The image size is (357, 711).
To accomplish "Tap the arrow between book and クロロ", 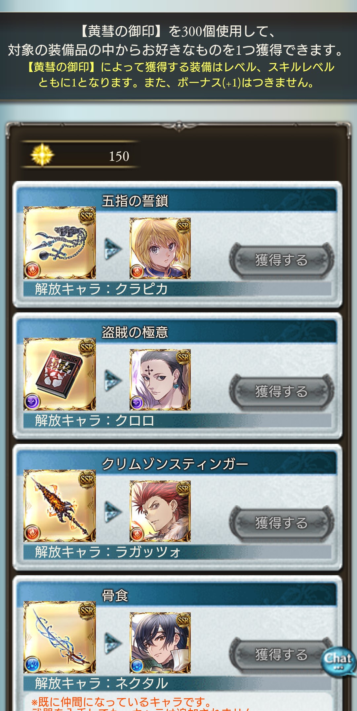I will point(113,380).
